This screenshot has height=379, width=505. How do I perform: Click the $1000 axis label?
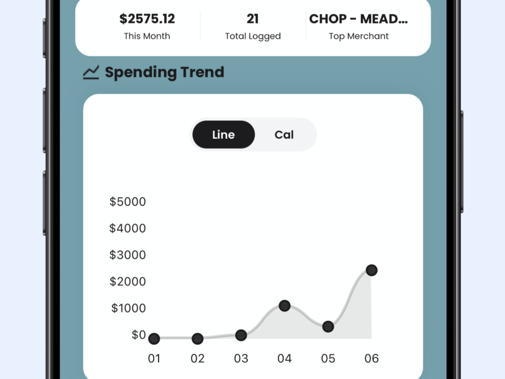pos(129,308)
